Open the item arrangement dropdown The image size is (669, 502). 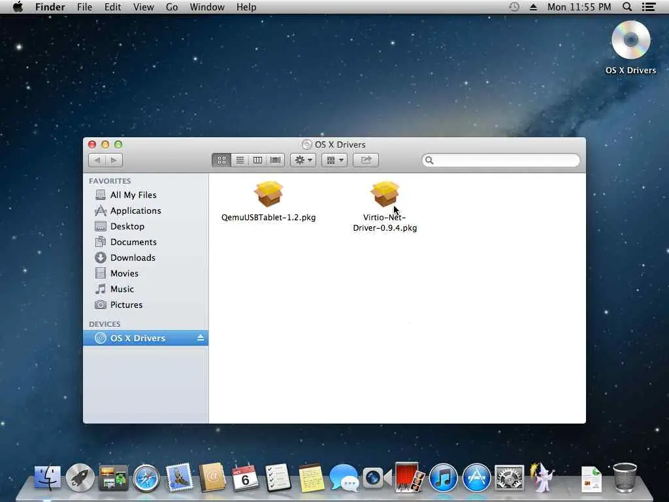(334, 160)
